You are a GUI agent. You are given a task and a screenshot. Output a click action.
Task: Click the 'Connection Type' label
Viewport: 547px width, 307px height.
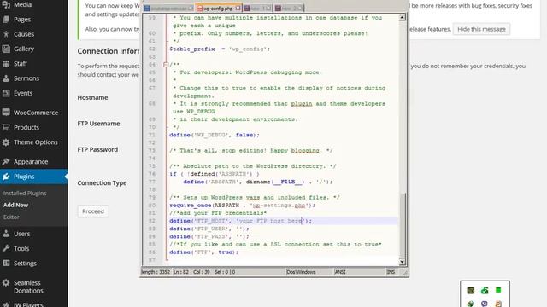coord(102,182)
